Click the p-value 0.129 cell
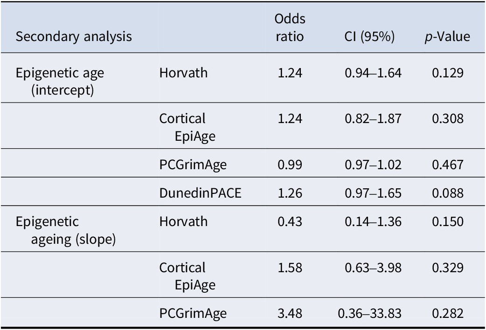 (x=448, y=73)
